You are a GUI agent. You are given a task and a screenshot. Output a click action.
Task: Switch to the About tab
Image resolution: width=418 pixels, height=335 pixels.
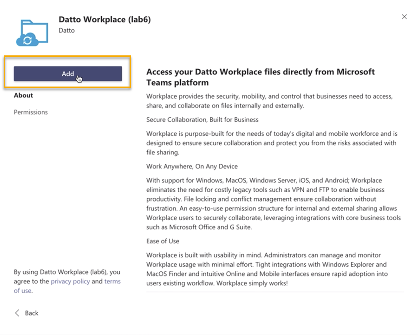coord(23,95)
